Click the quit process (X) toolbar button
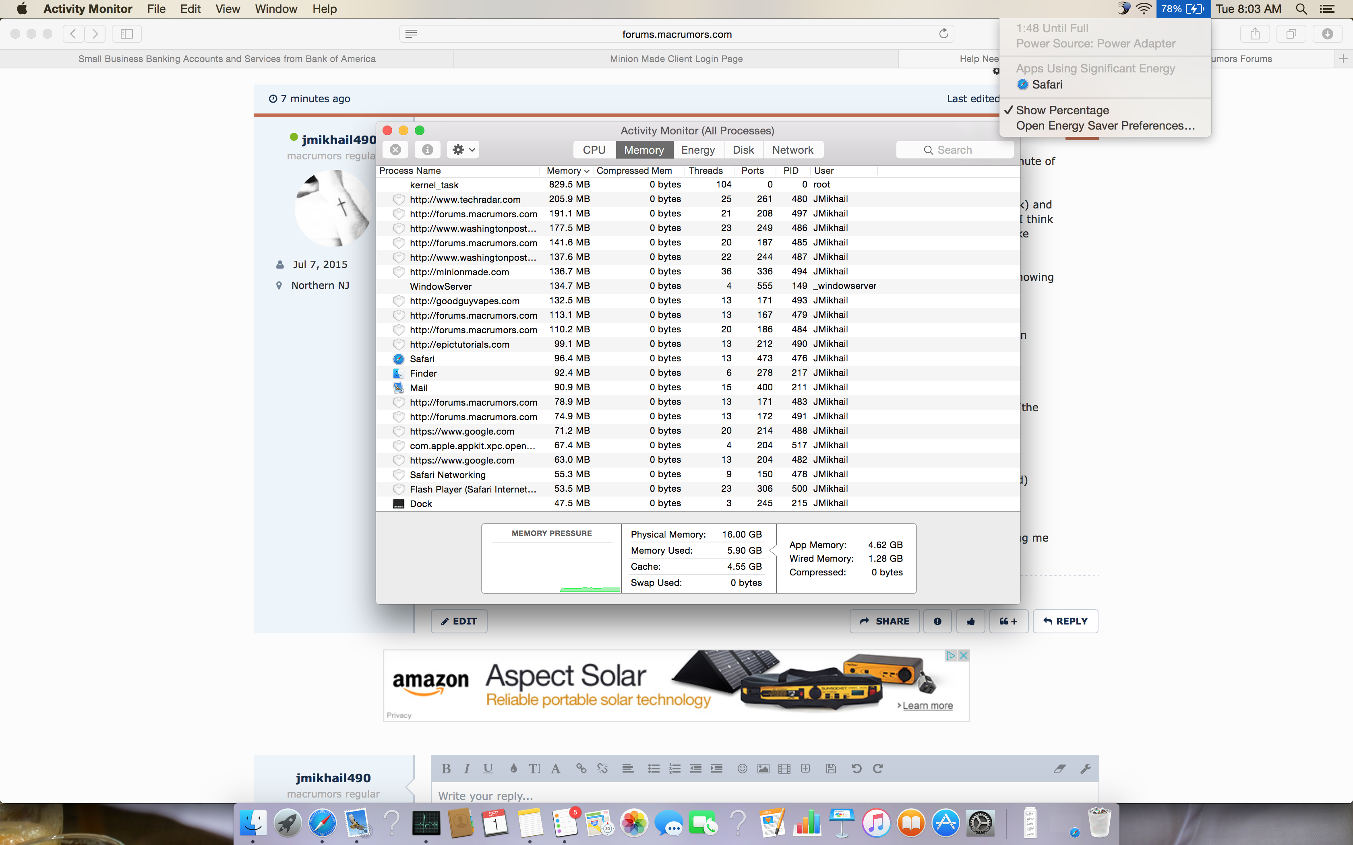Screen dimensions: 1353x845 click(395, 150)
